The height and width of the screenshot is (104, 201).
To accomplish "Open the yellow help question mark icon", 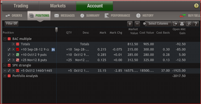I will (196, 6).
